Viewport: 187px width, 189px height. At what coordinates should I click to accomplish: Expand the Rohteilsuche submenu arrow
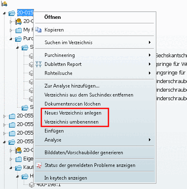(150, 73)
